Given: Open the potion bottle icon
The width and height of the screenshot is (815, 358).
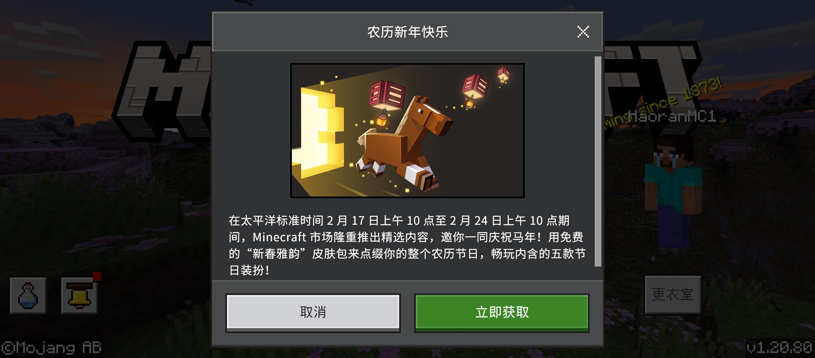Looking at the screenshot, I should tap(28, 295).
